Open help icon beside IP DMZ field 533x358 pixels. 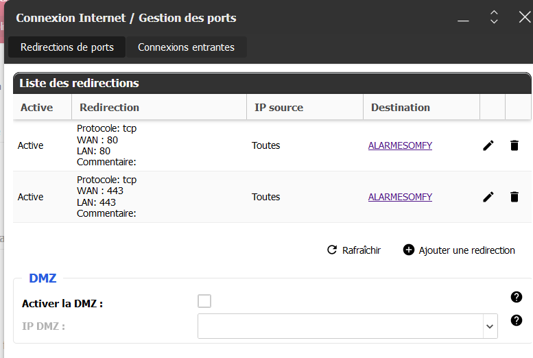pos(517,320)
